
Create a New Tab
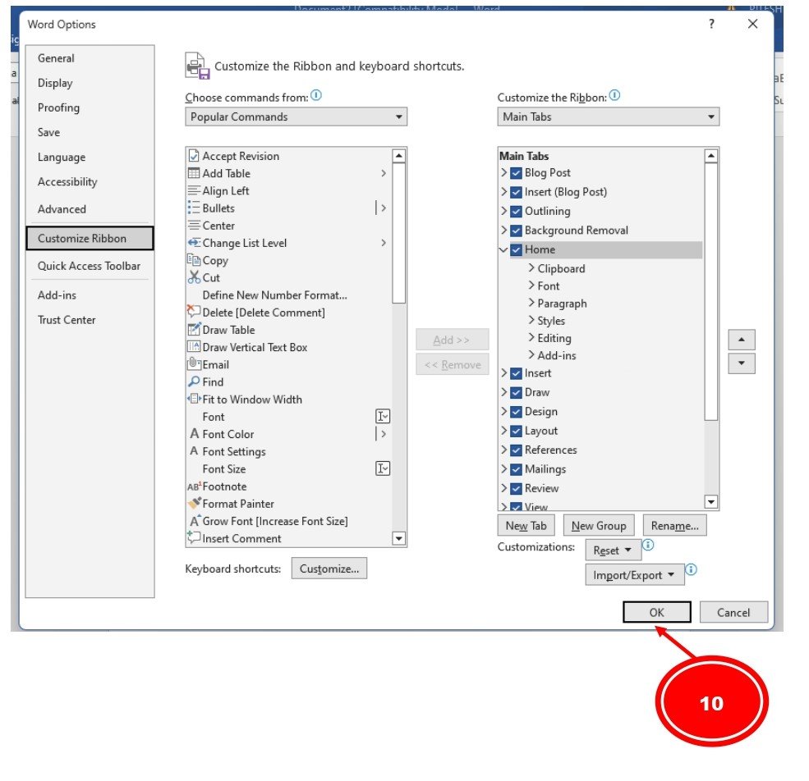tap(526, 526)
